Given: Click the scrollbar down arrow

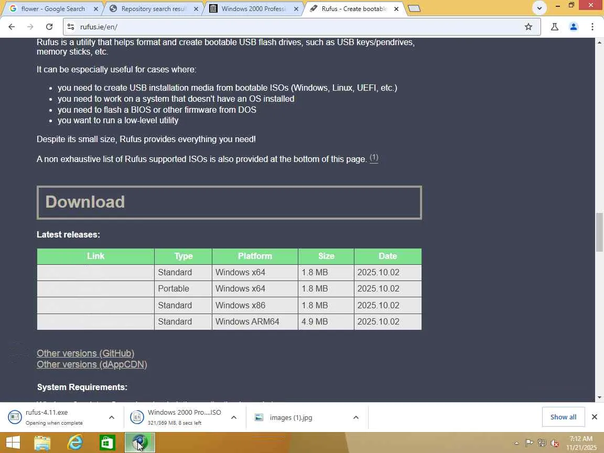Looking at the screenshot, I should [599, 397].
